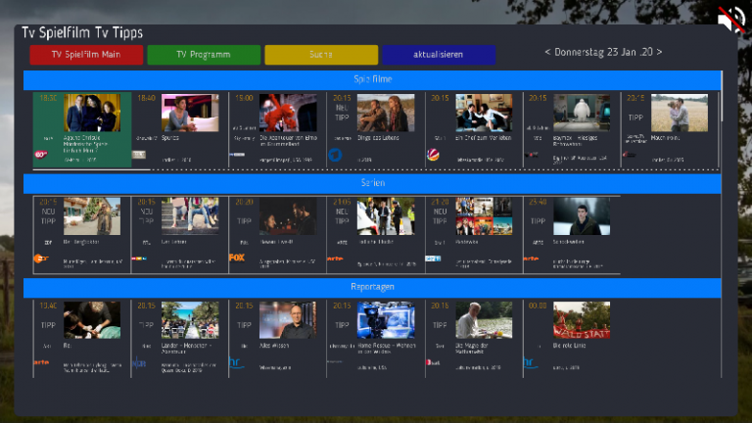Click the vertical scrollbar on right edge
The image size is (752, 423).
[724, 98]
